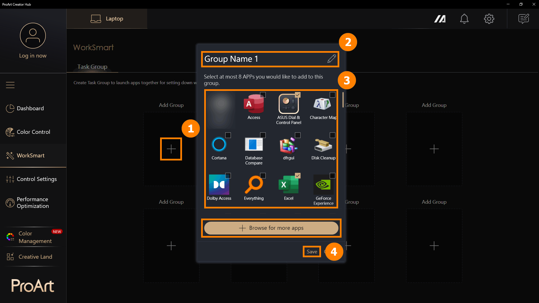The height and width of the screenshot is (303, 539).
Task: Open the notifications bell
Action: click(x=464, y=19)
